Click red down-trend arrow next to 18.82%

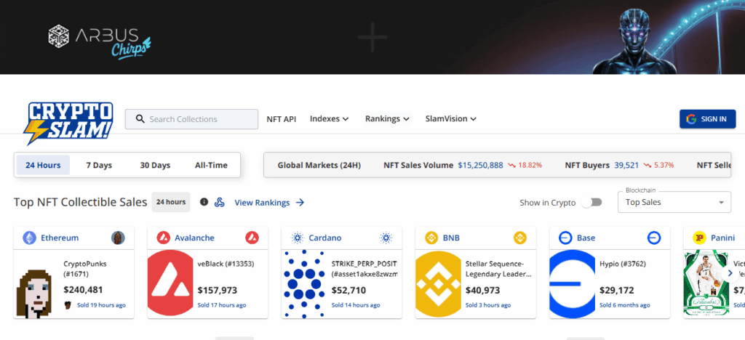click(x=511, y=166)
